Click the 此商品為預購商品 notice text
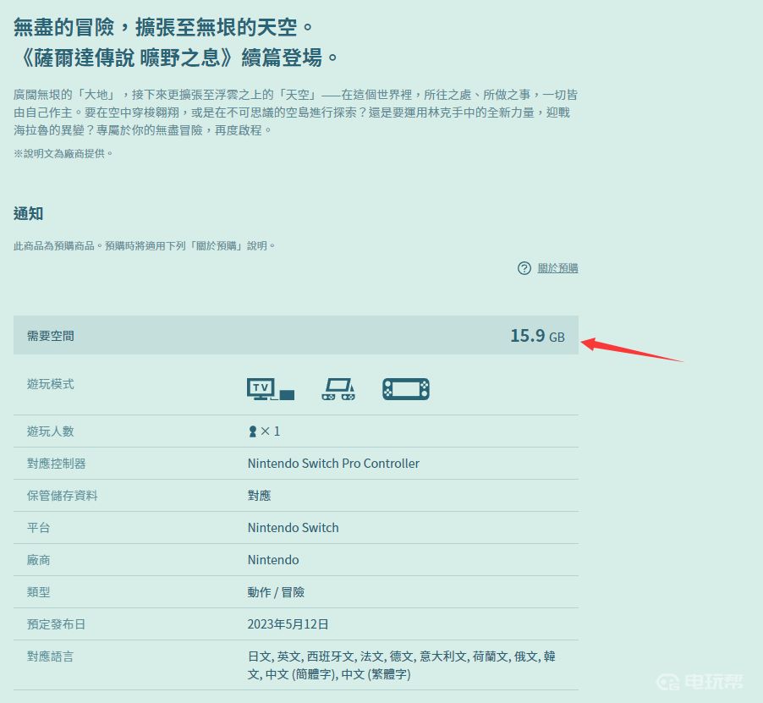Viewport: 763px width, 703px height. pyautogui.click(x=145, y=245)
